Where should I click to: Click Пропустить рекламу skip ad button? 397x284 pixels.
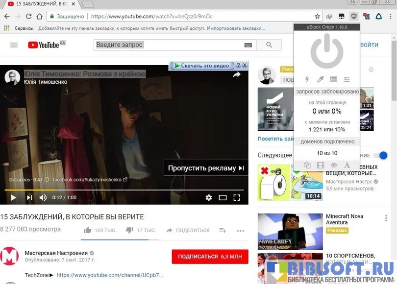point(206,168)
